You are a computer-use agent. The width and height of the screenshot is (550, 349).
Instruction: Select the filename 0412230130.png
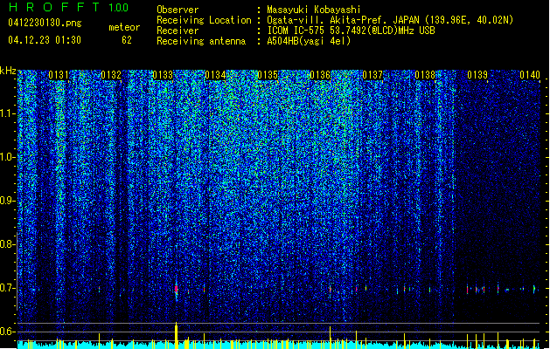pyautogui.click(x=45, y=23)
